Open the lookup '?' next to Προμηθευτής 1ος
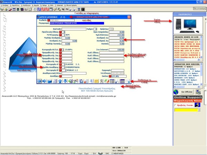Image resolution: width=207 pixels, height=155 pixels. pos(60,53)
